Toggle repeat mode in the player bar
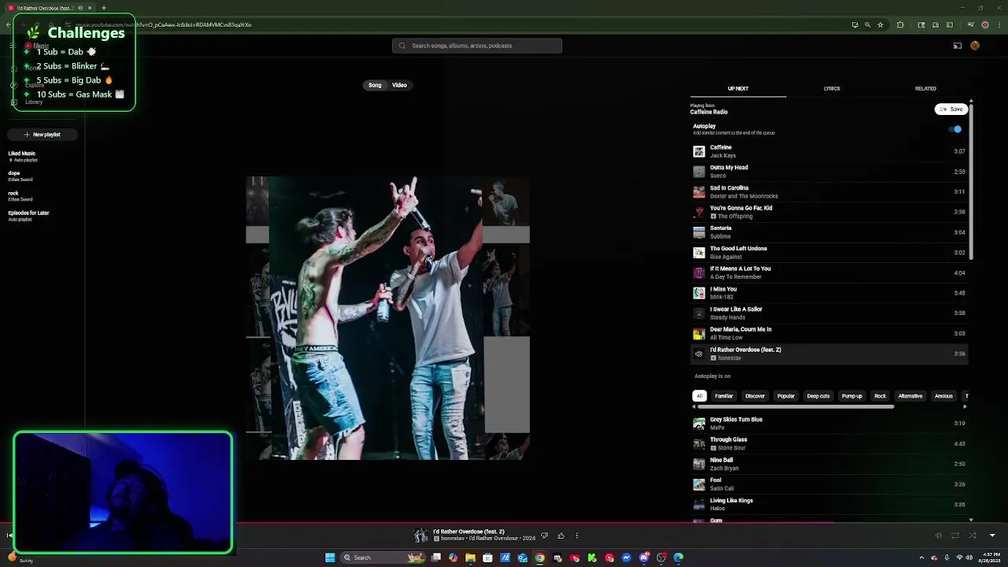1008x567 pixels. (x=955, y=535)
